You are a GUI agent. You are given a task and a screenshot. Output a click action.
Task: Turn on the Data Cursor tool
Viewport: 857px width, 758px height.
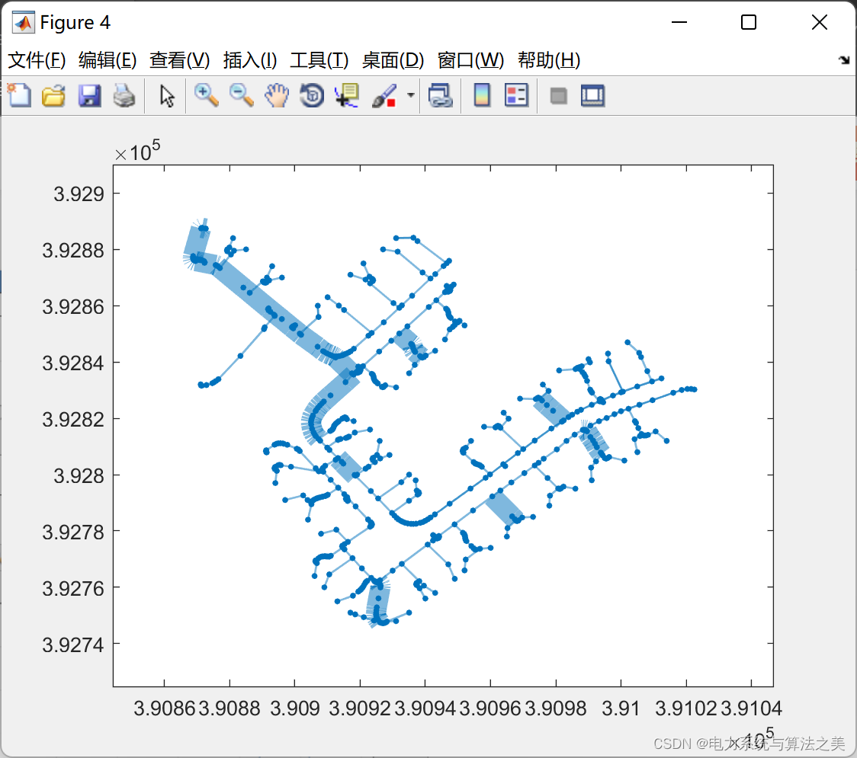click(347, 96)
